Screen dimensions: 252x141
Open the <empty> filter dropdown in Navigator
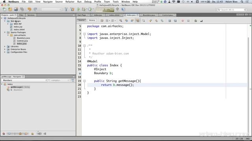pos(59,80)
